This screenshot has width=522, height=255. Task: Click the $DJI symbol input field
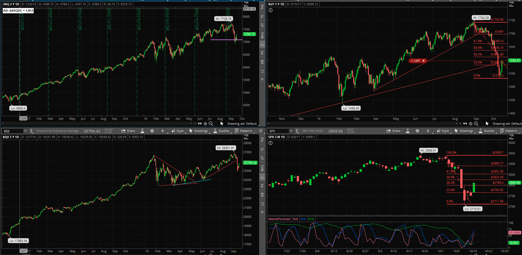pyautogui.click(x=13, y=131)
